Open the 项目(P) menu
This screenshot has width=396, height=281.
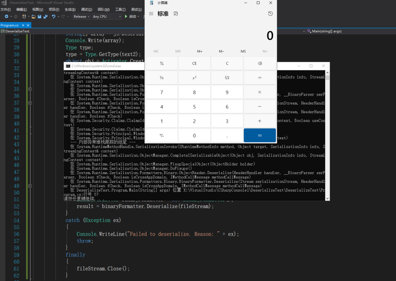[54, 10]
